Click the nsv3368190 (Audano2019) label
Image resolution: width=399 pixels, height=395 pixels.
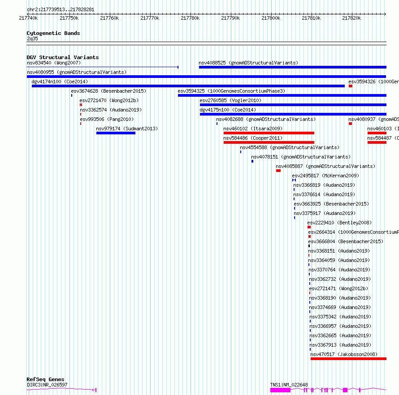pyautogui.click(x=340, y=298)
